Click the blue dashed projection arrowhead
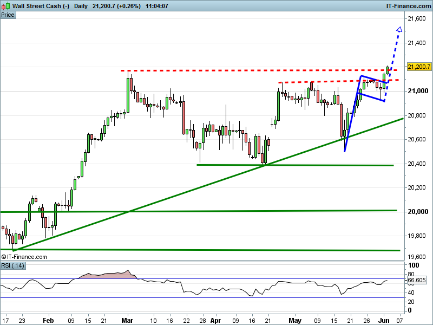 coord(399,29)
